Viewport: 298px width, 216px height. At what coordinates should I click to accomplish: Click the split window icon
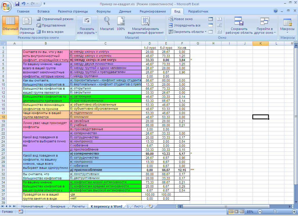pos(211,19)
